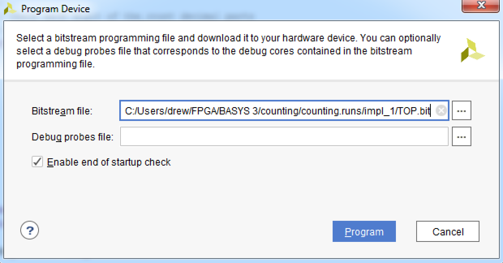Click inside the Bitstream file path field
Viewport: 503px width, 263px height.
click(x=284, y=111)
